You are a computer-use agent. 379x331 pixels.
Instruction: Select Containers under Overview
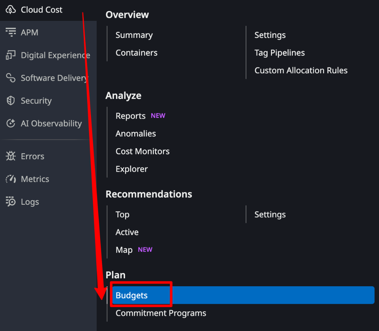[x=136, y=53]
